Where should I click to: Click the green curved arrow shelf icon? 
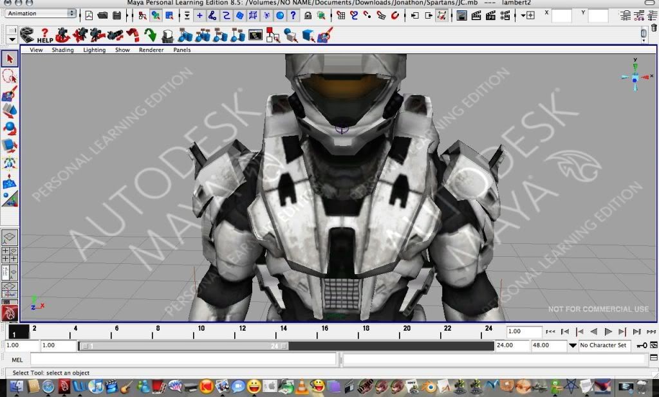click(150, 35)
